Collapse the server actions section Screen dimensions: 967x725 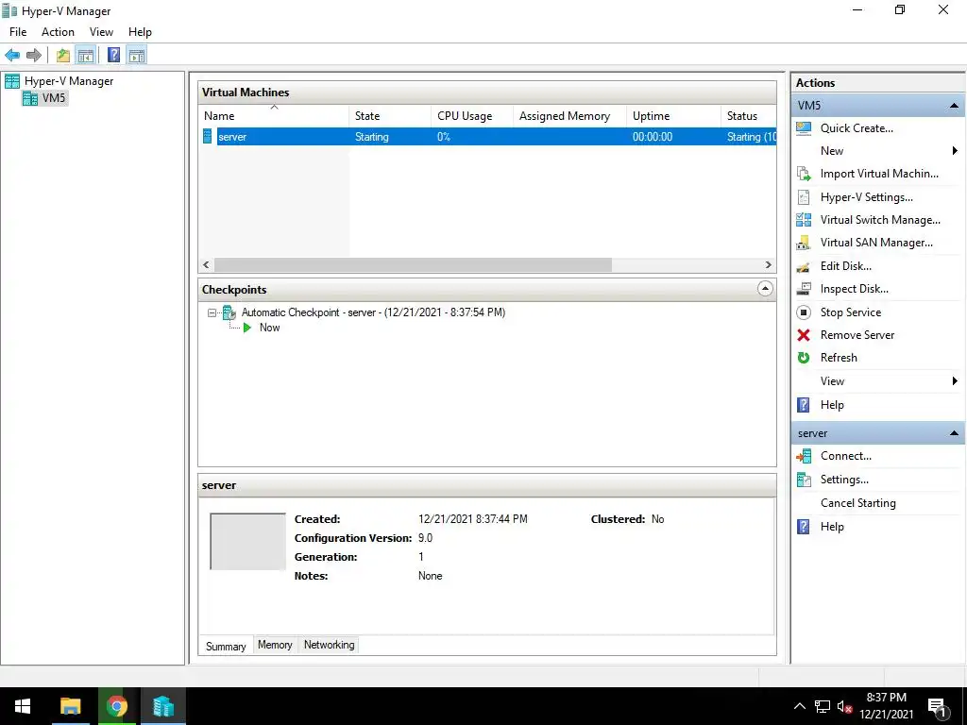pyautogui.click(x=954, y=433)
